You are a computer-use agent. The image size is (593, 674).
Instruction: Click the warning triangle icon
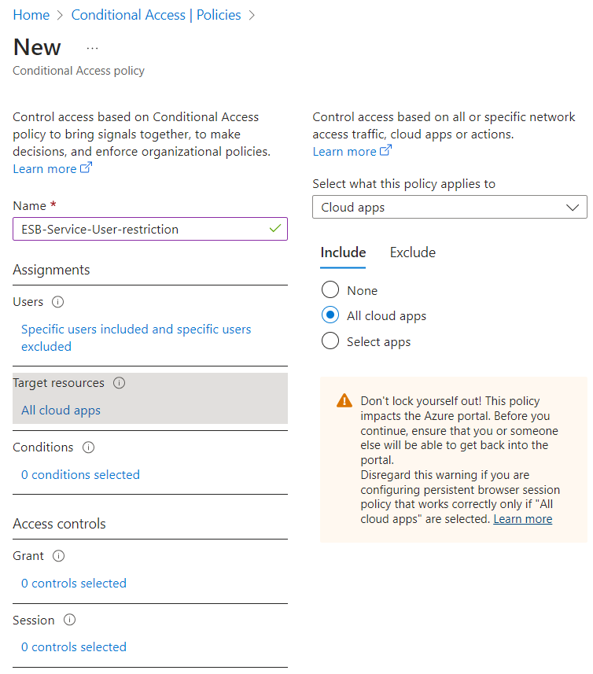[344, 400]
